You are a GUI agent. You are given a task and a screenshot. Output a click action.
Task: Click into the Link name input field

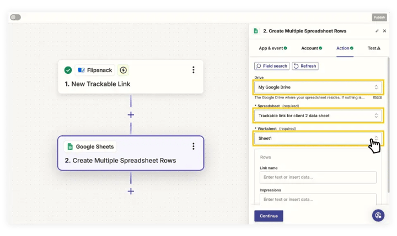pyautogui.click(x=318, y=177)
